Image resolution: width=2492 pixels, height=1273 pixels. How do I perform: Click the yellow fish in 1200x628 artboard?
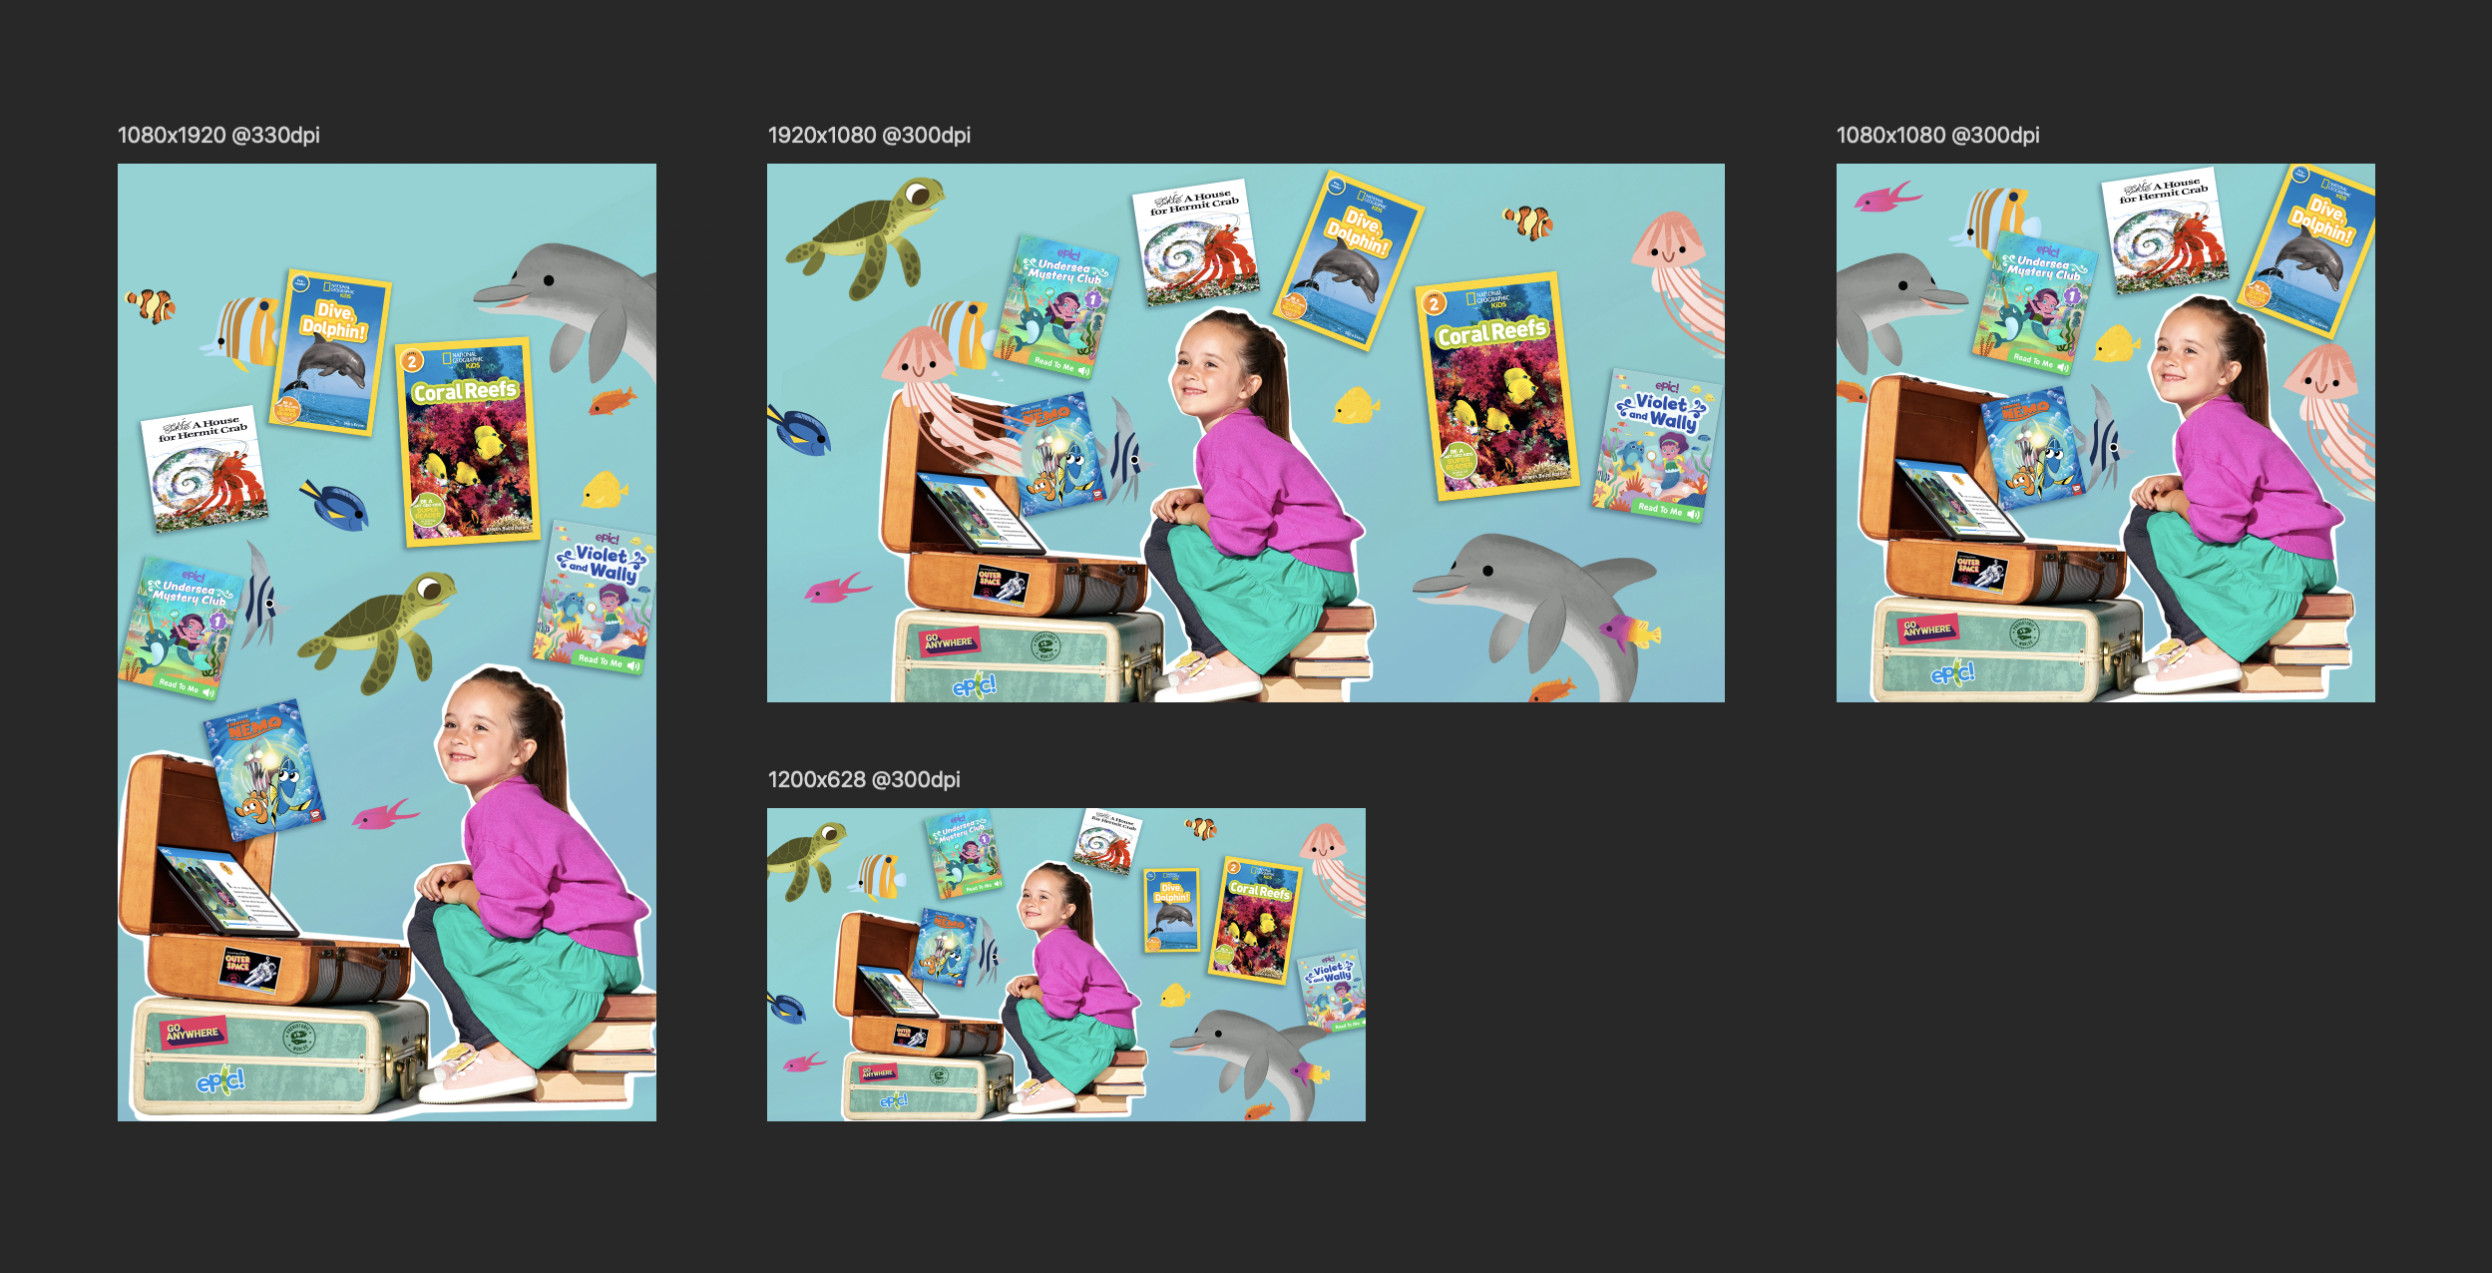click(x=1174, y=995)
